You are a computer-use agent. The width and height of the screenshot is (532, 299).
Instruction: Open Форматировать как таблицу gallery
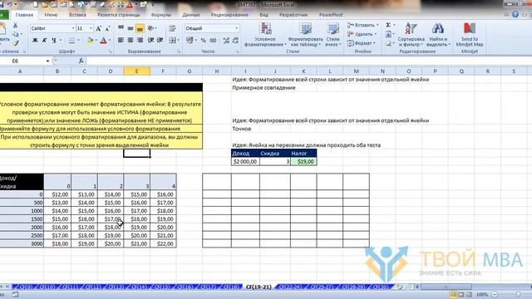(305, 35)
